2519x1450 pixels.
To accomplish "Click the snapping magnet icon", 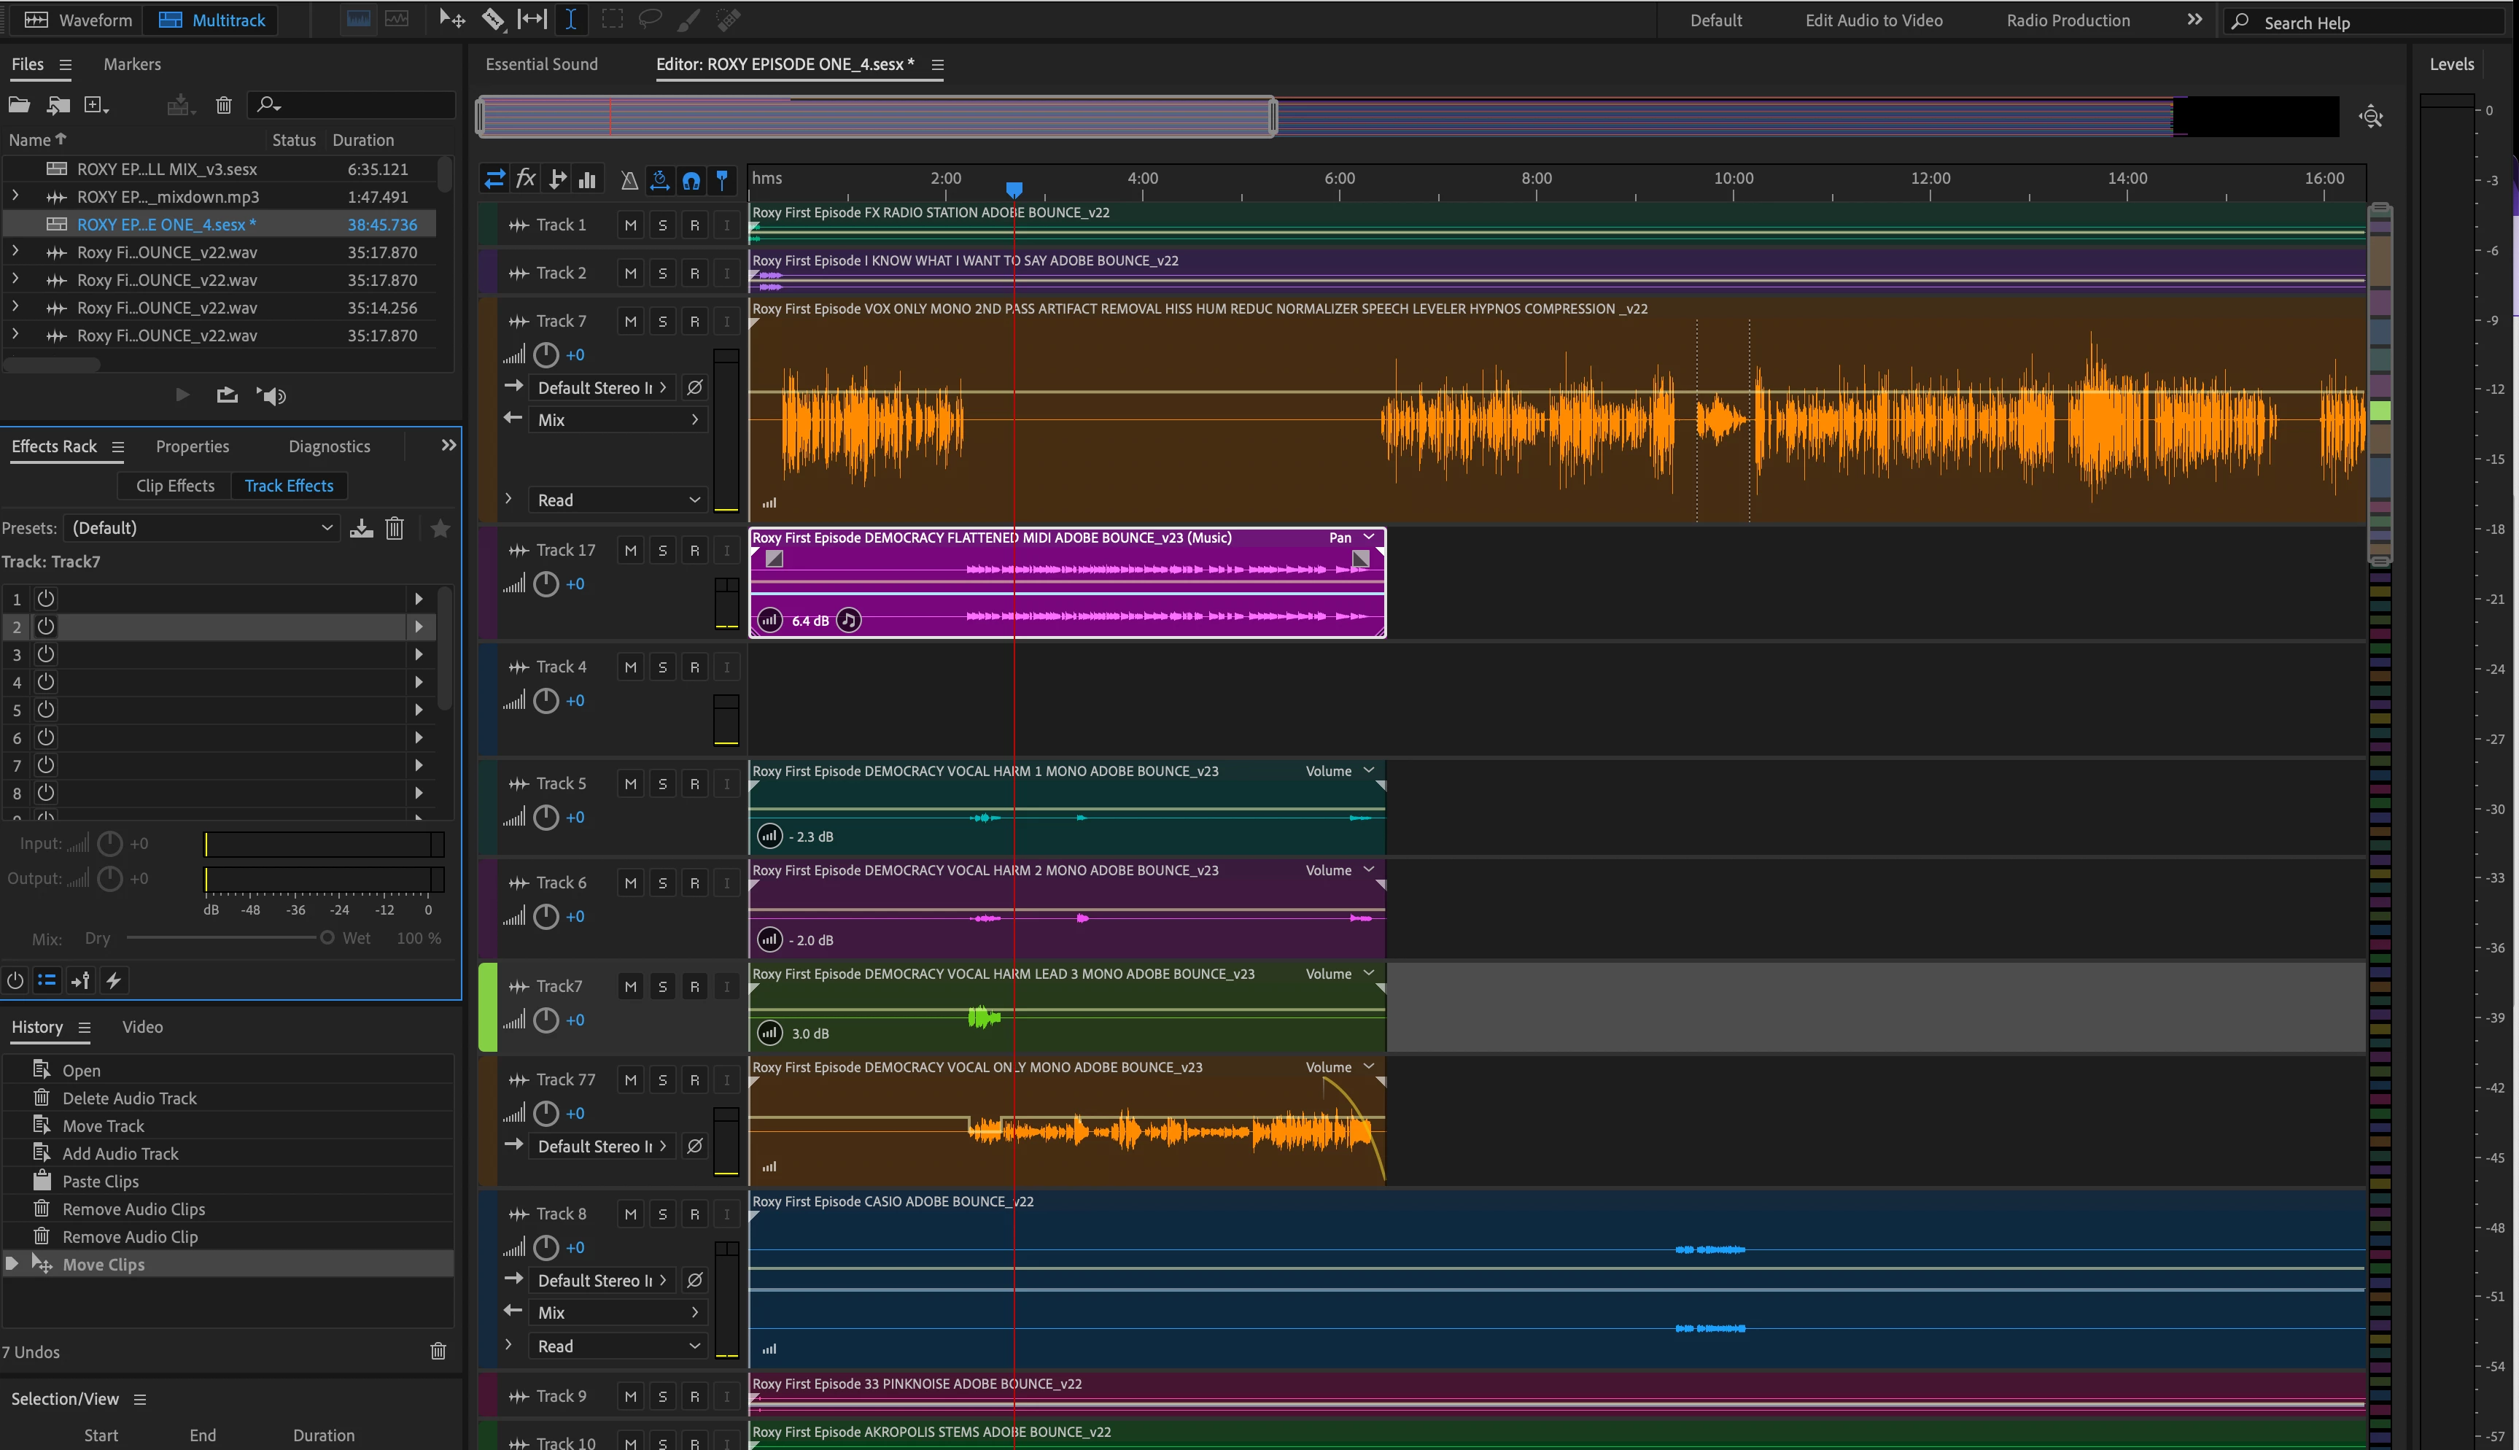I will coord(691,180).
